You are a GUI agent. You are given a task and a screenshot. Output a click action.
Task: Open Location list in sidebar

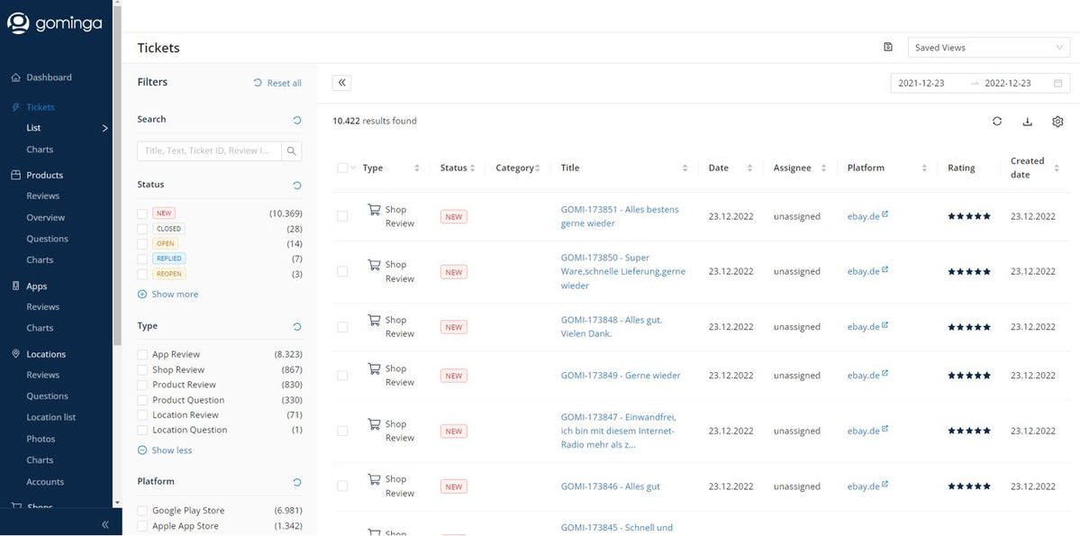51,417
